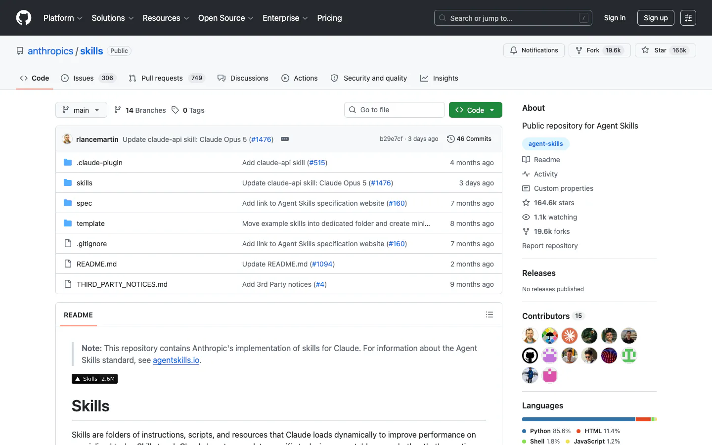Click the slash shortcut key in the search box
The width and height of the screenshot is (712, 445).
pos(583,18)
